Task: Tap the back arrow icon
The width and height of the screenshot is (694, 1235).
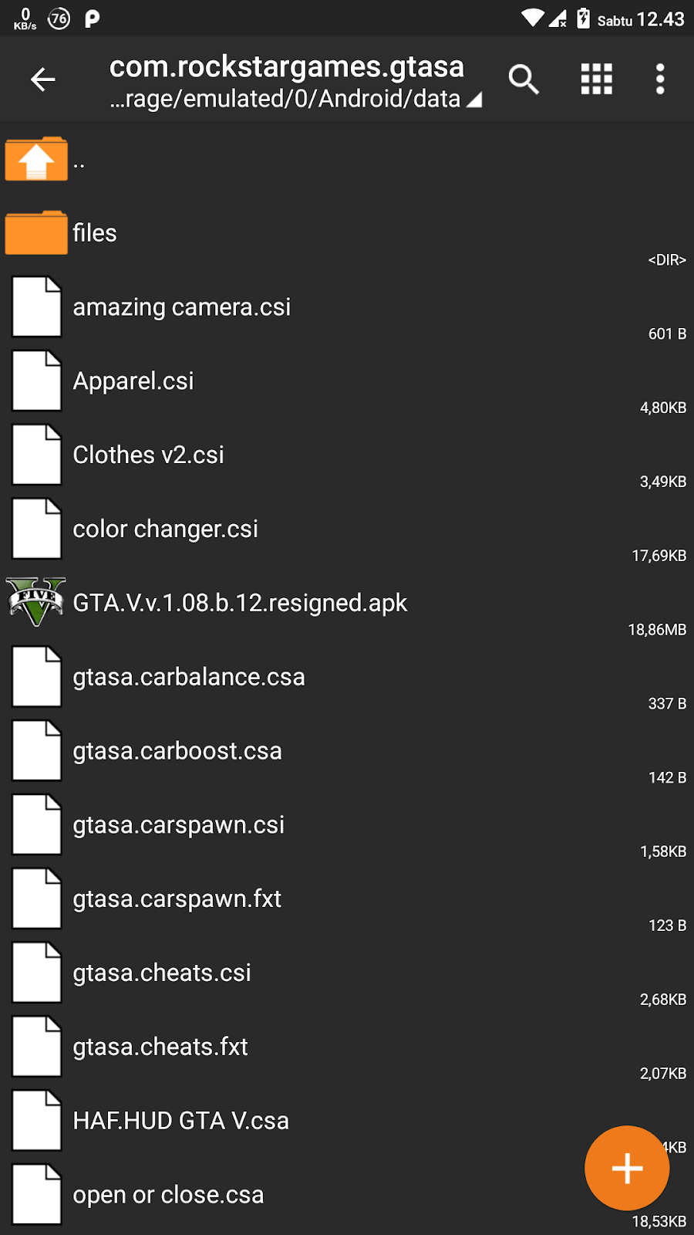Action: [x=42, y=79]
